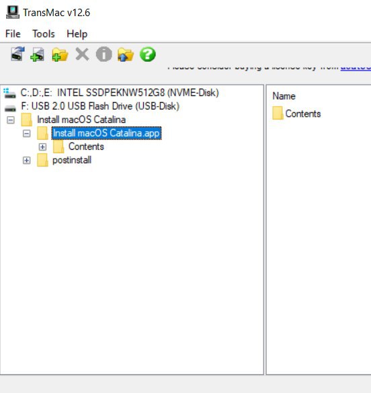This screenshot has height=393, width=371.
Task: Select Contents entry in right file list
Action: point(303,114)
